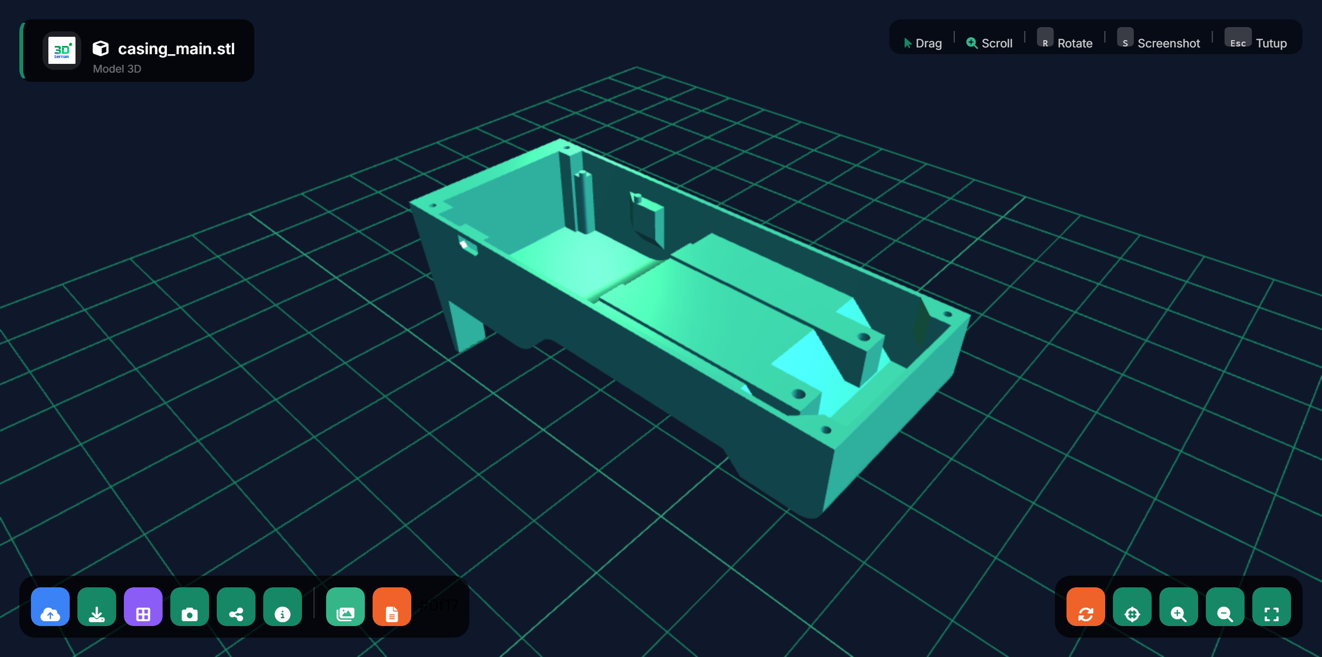Click the orange document file button
Screen dimensions: 1322x657
tap(392, 606)
